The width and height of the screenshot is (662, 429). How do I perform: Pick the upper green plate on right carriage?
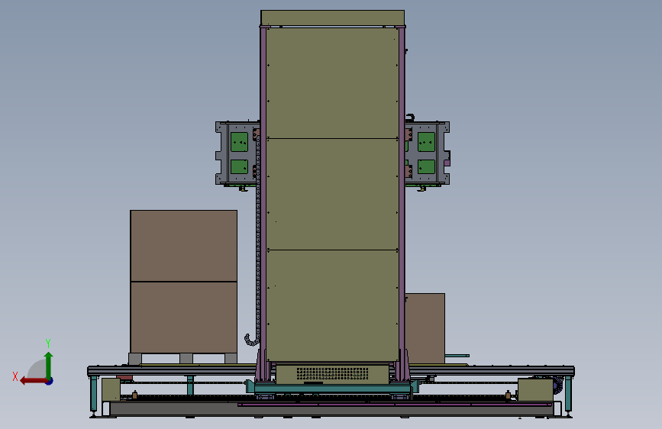tap(426, 142)
